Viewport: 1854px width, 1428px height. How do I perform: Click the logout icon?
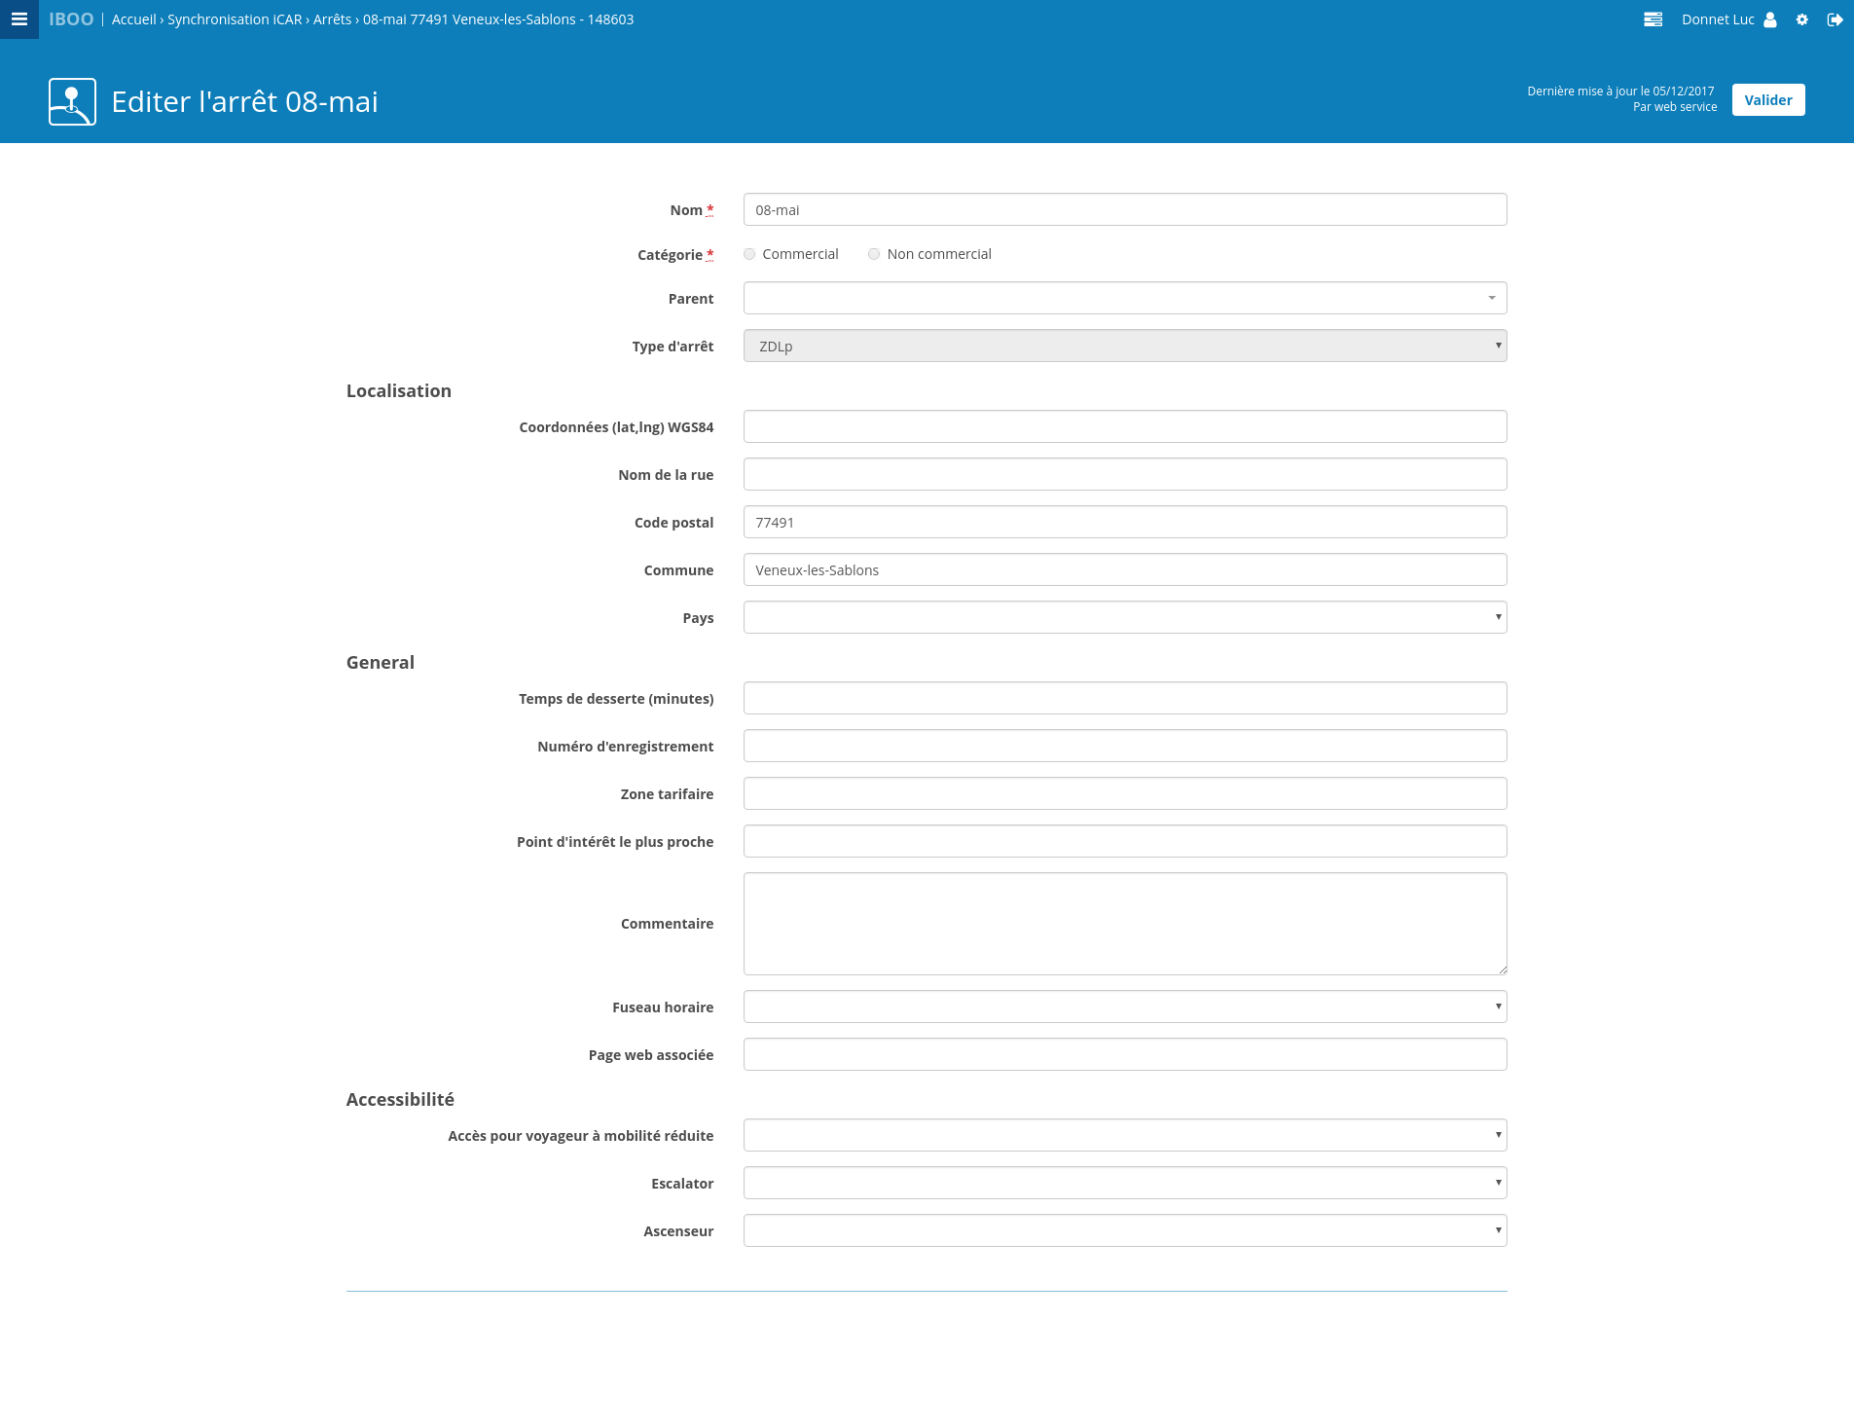[1835, 19]
